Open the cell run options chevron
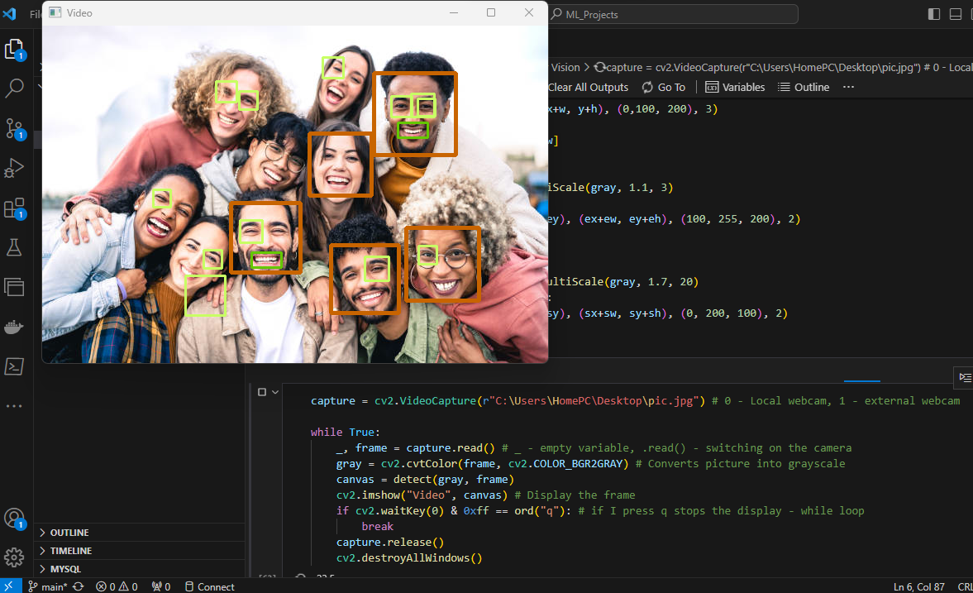 275,392
